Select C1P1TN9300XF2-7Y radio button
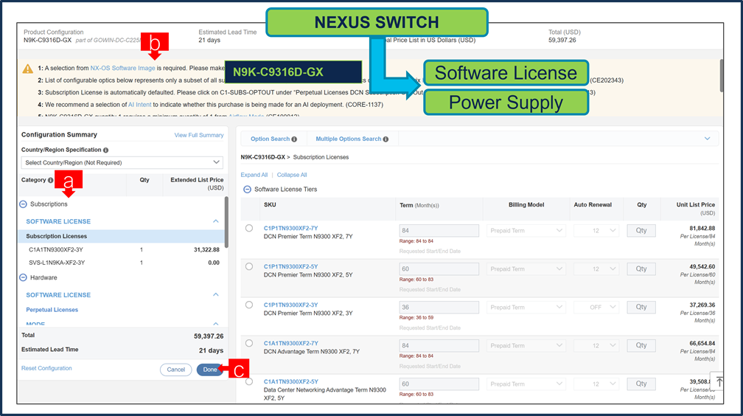 tap(249, 228)
